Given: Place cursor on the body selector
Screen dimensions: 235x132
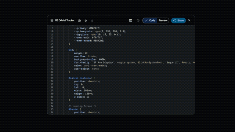Looking at the screenshot, I should (71, 50).
